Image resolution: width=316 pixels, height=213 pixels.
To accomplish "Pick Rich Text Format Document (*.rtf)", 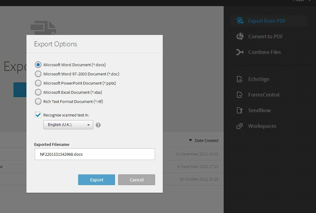I will pos(38,101).
